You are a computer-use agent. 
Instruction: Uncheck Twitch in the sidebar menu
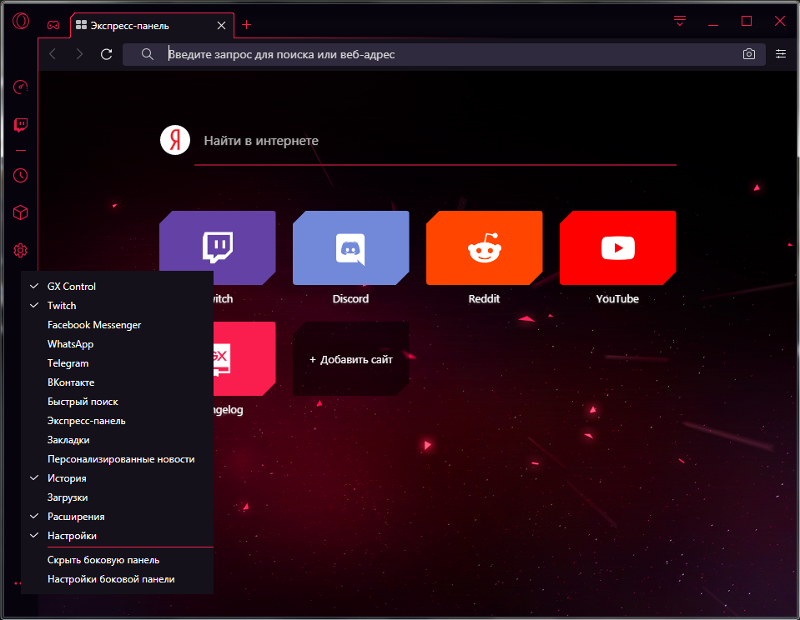(x=117, y=305)
